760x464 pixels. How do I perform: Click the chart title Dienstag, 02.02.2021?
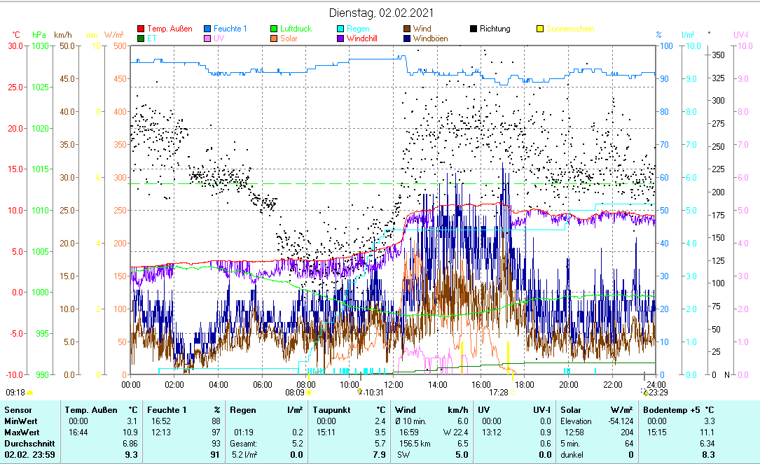(x=381, y=13)
